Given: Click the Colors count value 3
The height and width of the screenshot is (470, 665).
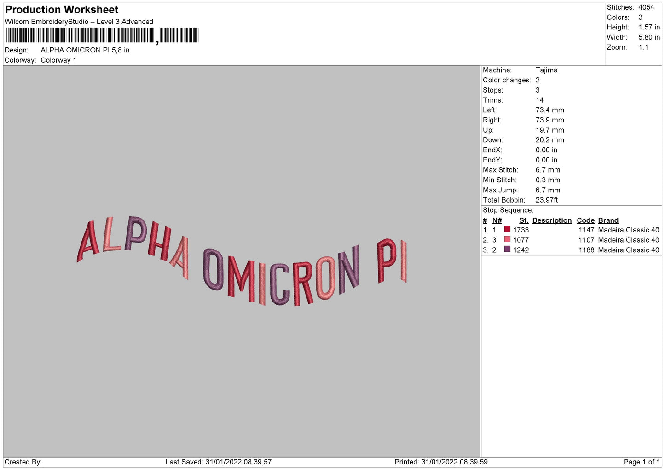Looking at the screenshot, I should tap(641, 17).
